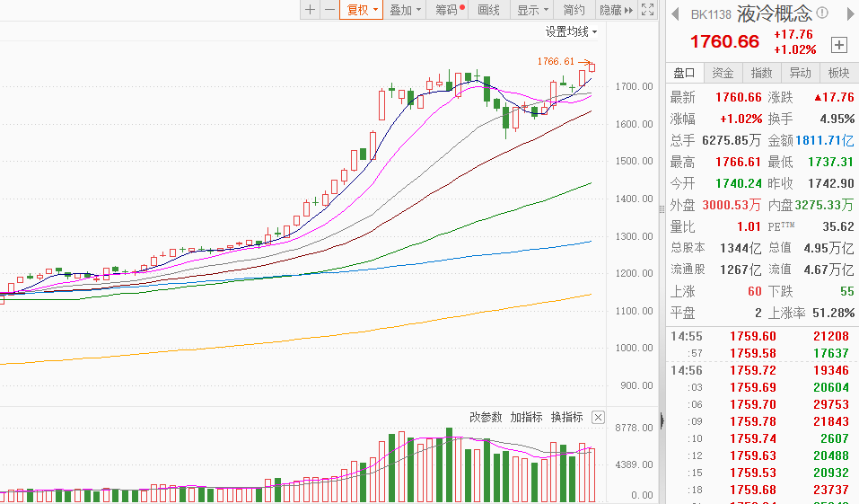The height and width of the screenshot is (504, 859).
Task: Open the 显示 dropdown
Action: [532, 10]
